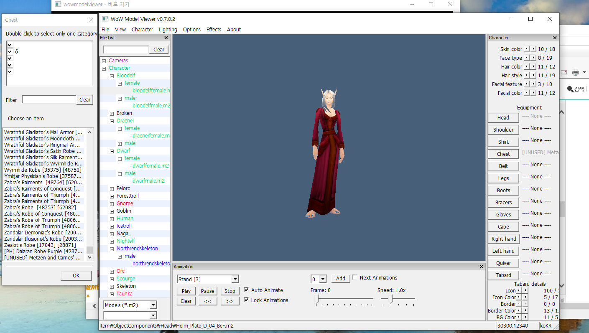Click Add in Animation panel
The width and height of the screenshot is (589, 333).
tap(341, 278)
